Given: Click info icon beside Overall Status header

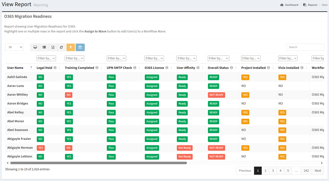Looking at the screenshot, I should 232,68.
